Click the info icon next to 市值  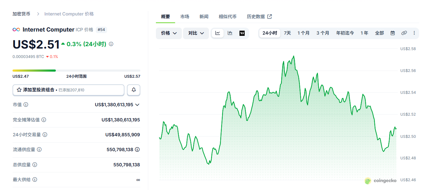26,105
